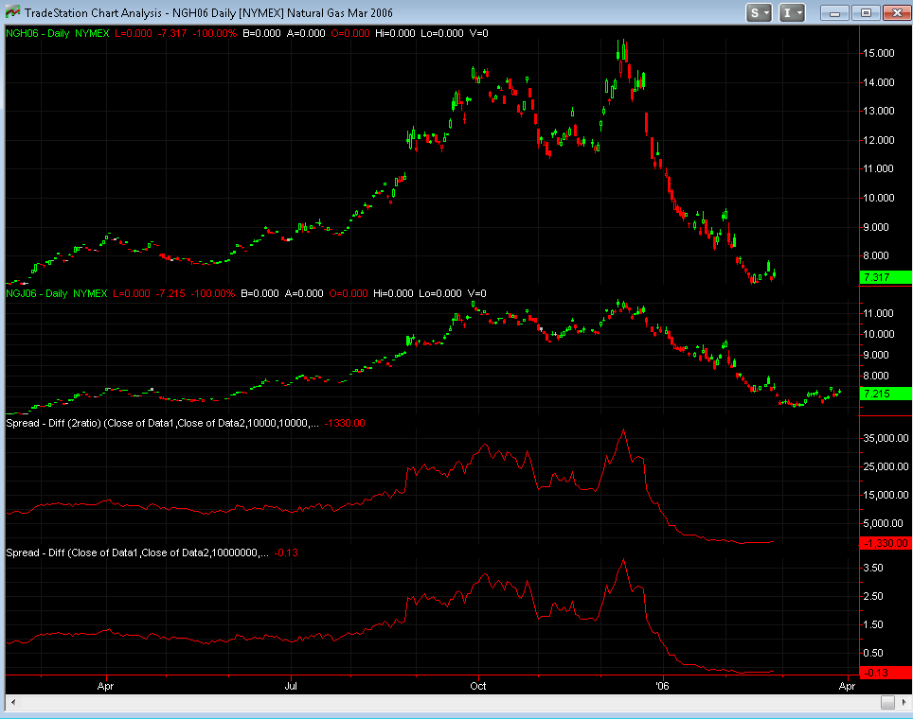Click the 3.50 spread axis label

(873, 568)
